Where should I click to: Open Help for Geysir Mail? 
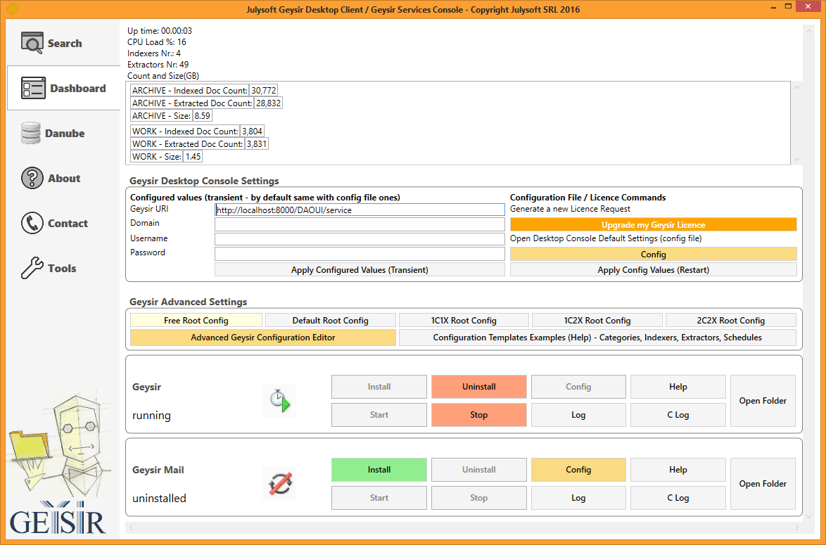point(678,470)
